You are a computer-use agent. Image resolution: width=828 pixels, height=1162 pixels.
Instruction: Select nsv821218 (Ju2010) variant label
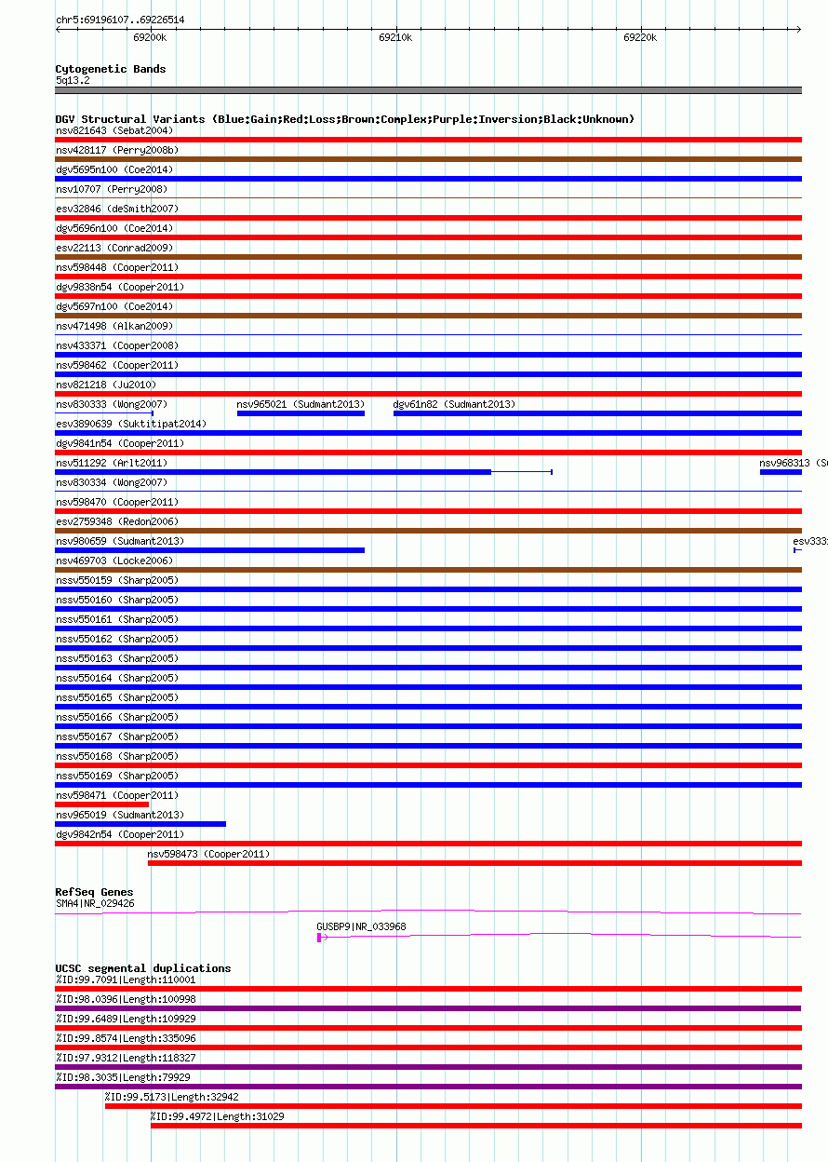pyautogui.click(x=106, y=385)
